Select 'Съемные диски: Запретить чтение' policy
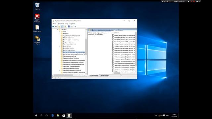The image size is (212, 119). [x=124, y=57]
